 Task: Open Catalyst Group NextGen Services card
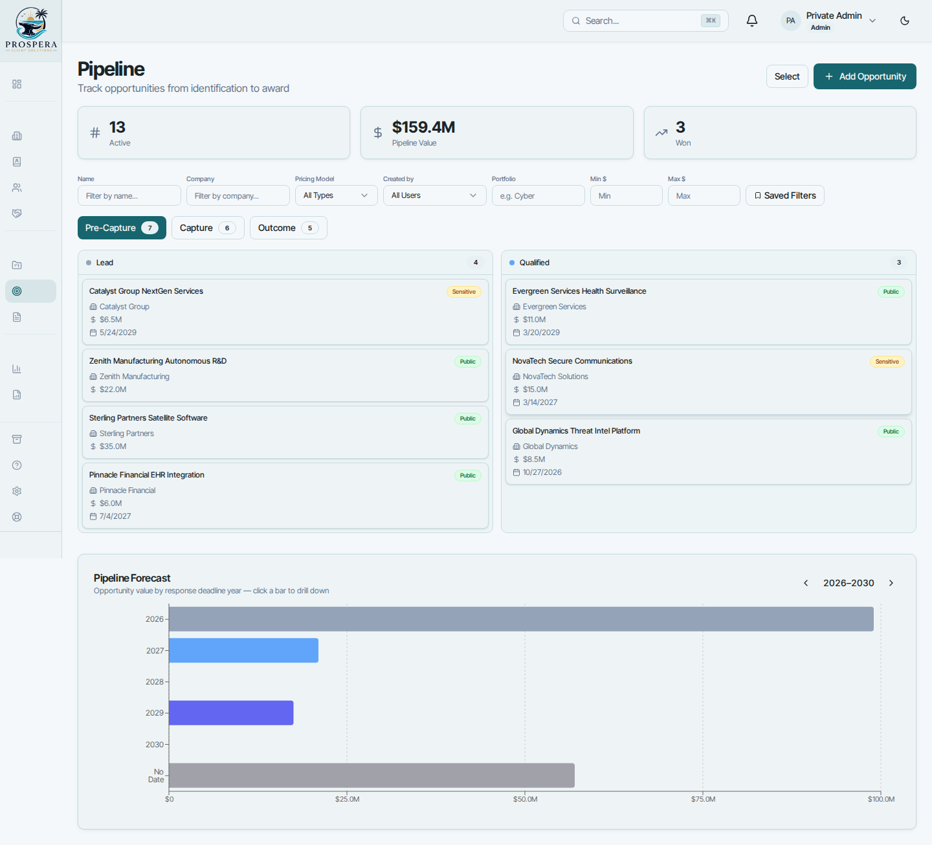click(x=285, y=312)
